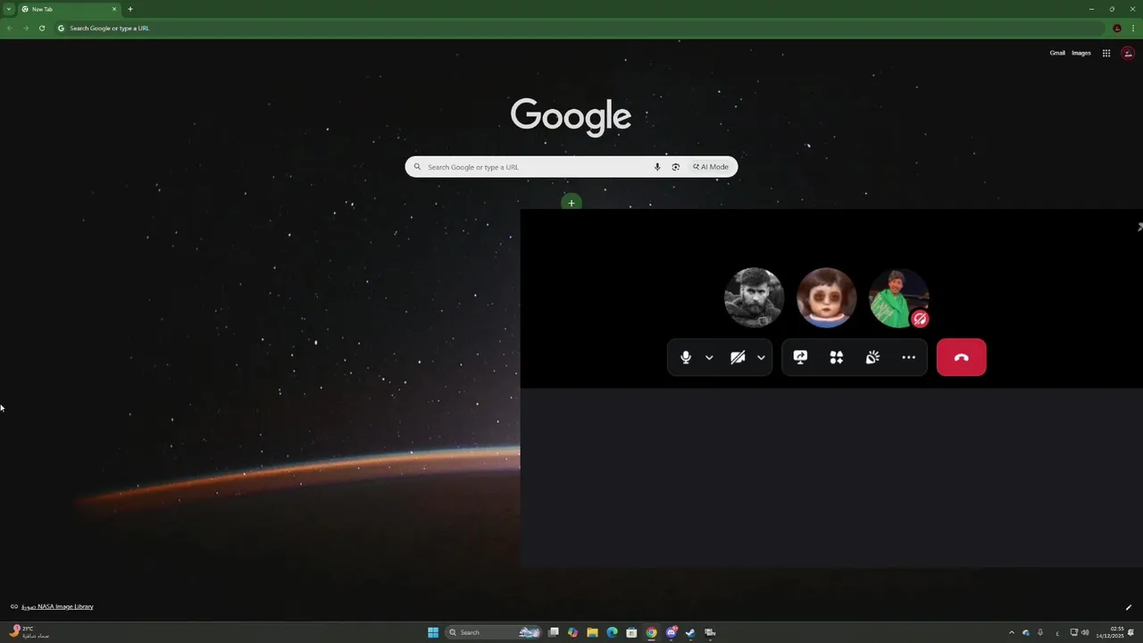This screenshot has width=1143, height=643.
Task: Share your screen in the call
Action: (800, 357)
